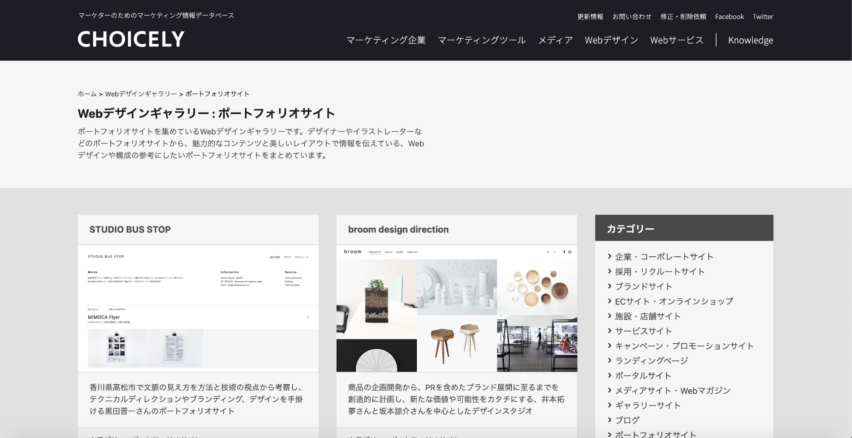Screen dimensions: 852x438
Task: Select ブランドサイト category
Action: [x=644, y=287]
